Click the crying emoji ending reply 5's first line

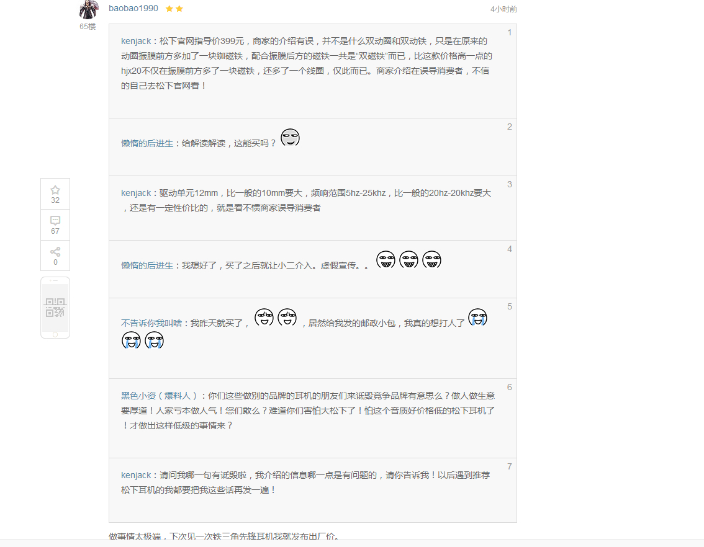[477, 318]
